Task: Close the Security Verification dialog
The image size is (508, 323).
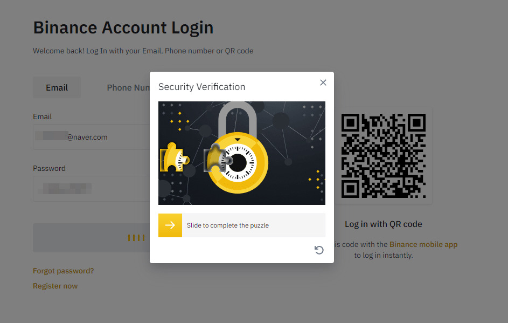Action: point(323,83)
